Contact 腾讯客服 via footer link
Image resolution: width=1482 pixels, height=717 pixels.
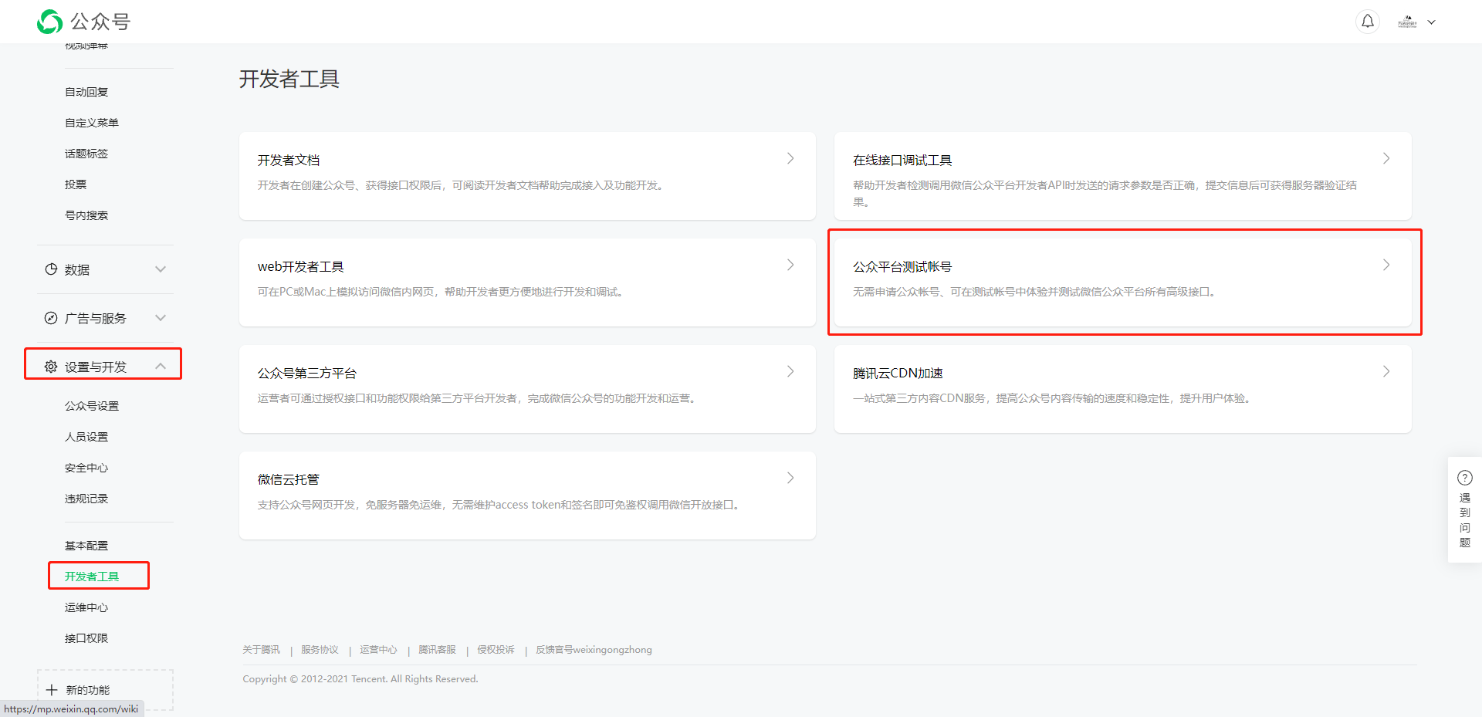pyautogui.click(x=437, y=650)
